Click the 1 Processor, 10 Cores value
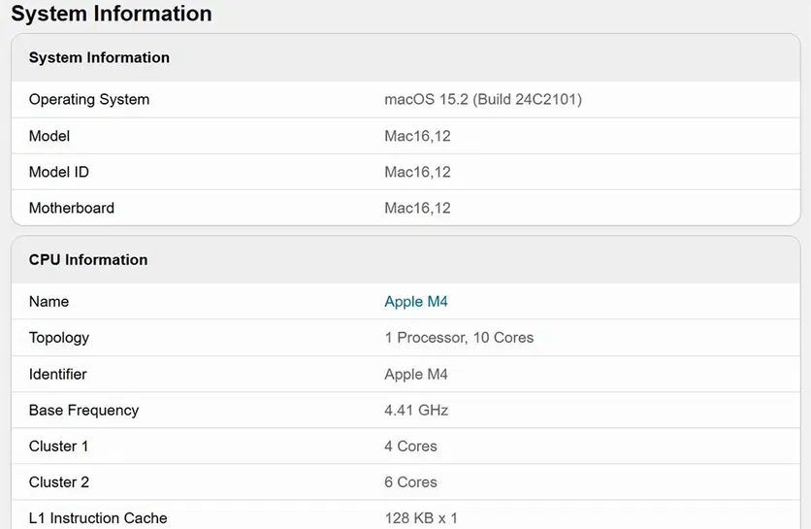Image resolution: width=811 pixels, height=529 pixels. pyautogui.click(x=459, y=338)
